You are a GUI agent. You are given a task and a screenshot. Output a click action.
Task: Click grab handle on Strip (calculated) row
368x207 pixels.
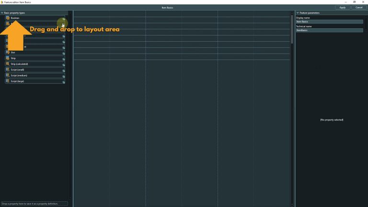click(x=63, y=65)
